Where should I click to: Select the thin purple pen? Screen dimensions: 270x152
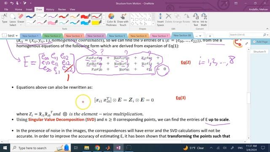coord(52,16)
